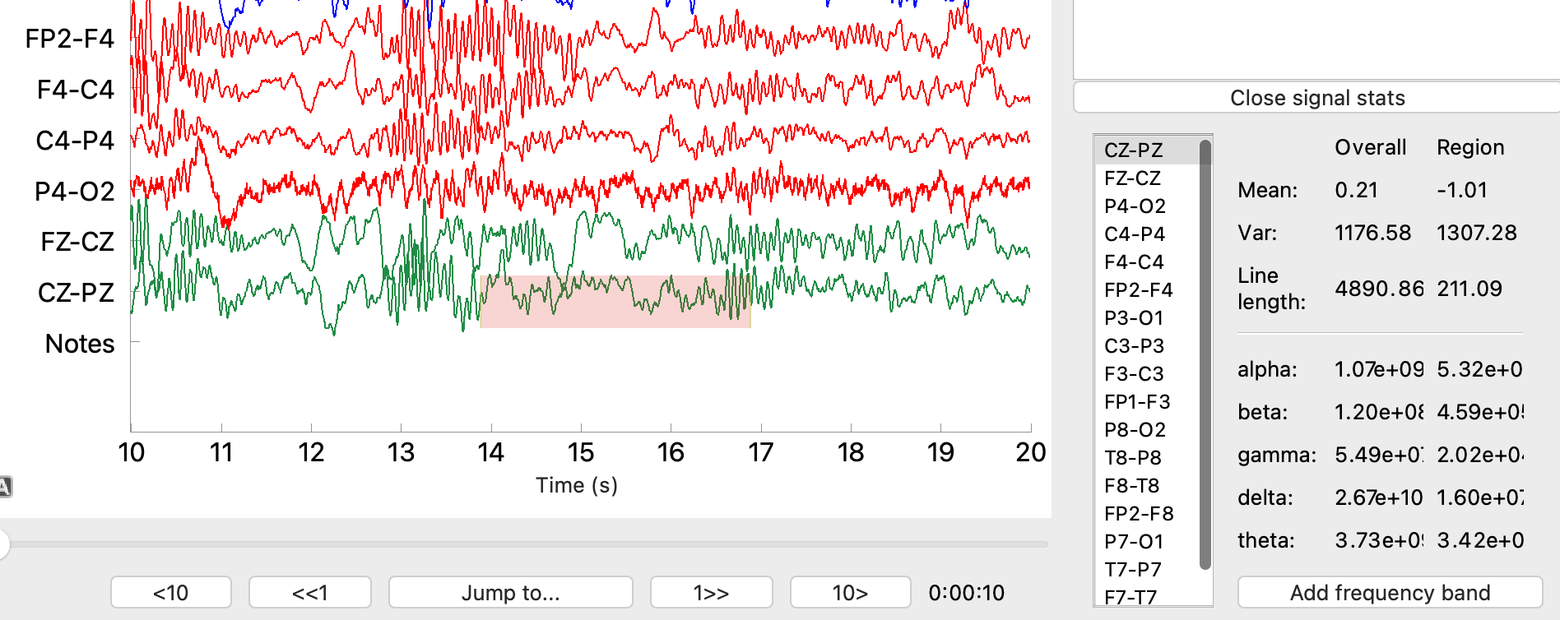1560x620 pixels.
Task: Step forward one second with 1>> button
Action: coord(711,593)
